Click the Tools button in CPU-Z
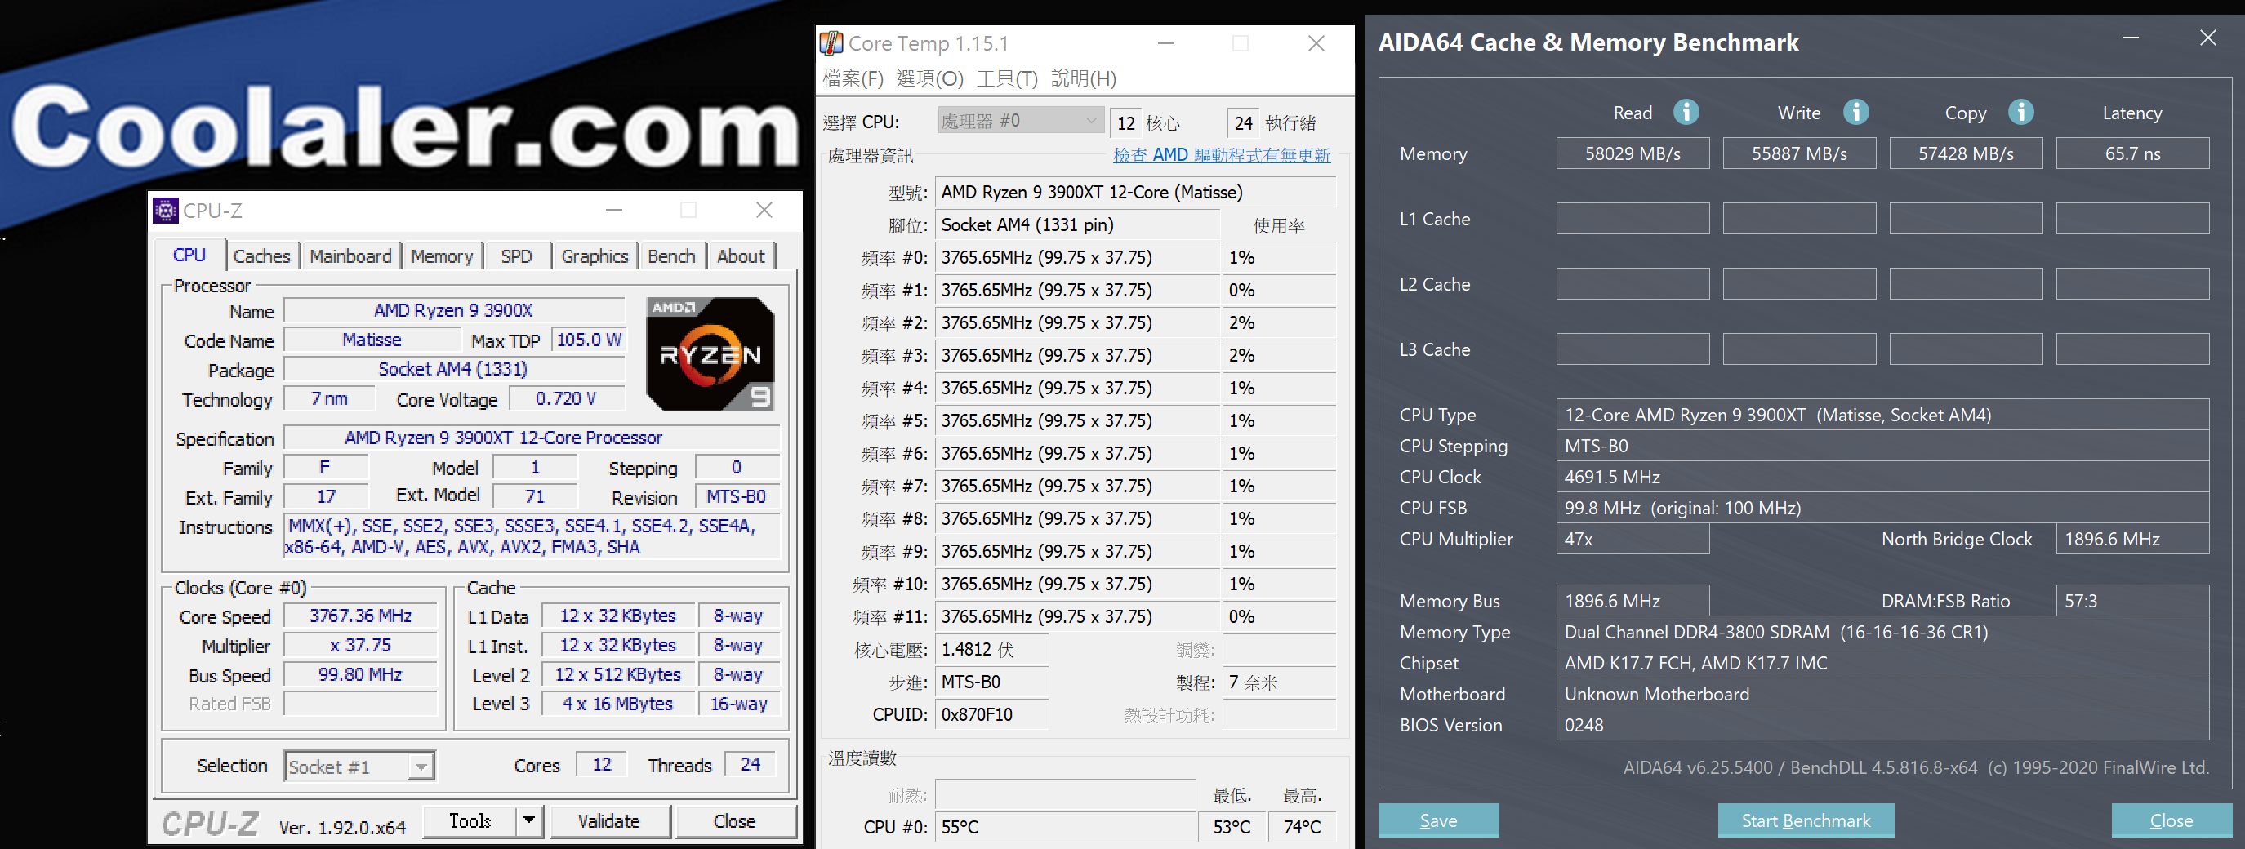2245x849 pixels. point(470,820)
